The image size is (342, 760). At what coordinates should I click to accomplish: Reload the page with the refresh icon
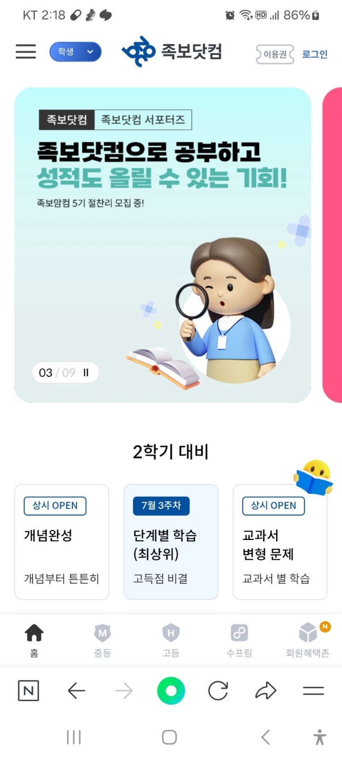(x=218, y=690)
